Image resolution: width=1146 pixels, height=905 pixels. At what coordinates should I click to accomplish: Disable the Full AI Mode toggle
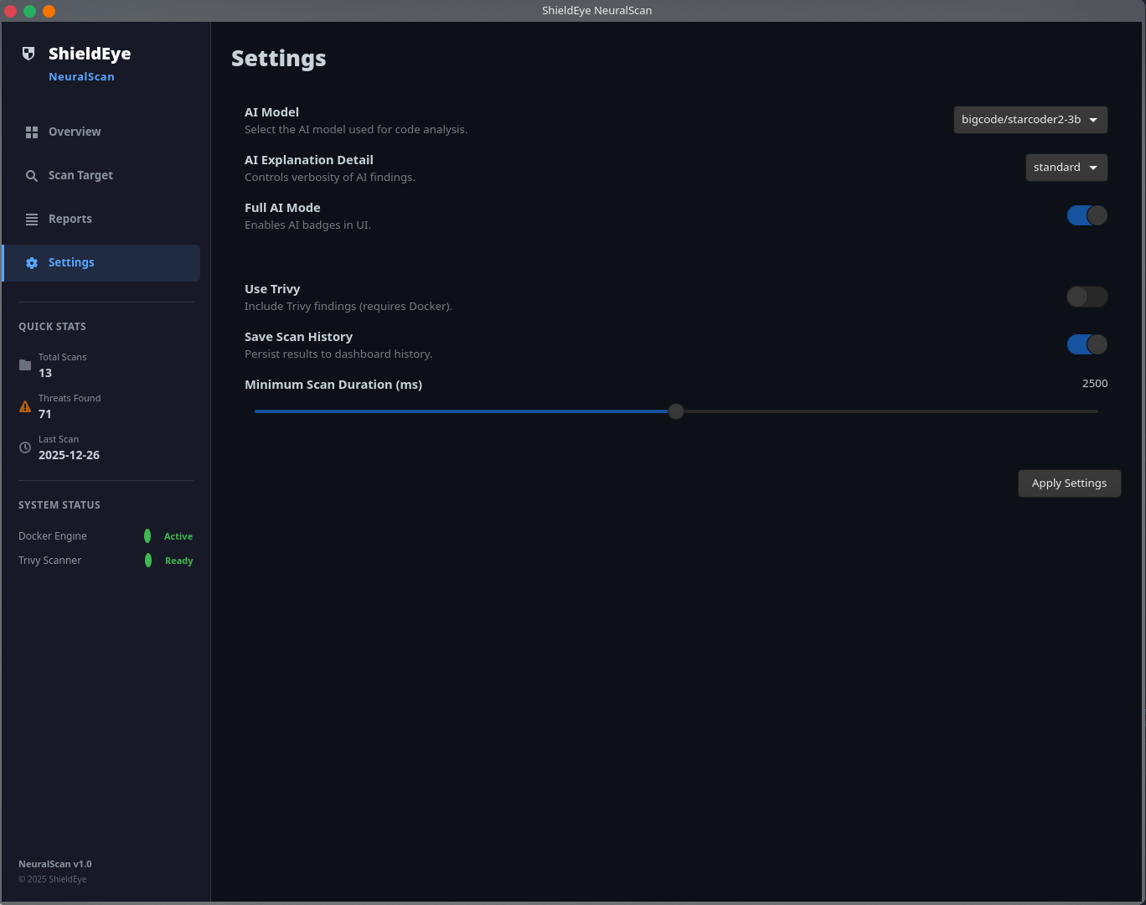click(x=1087, y=215)
